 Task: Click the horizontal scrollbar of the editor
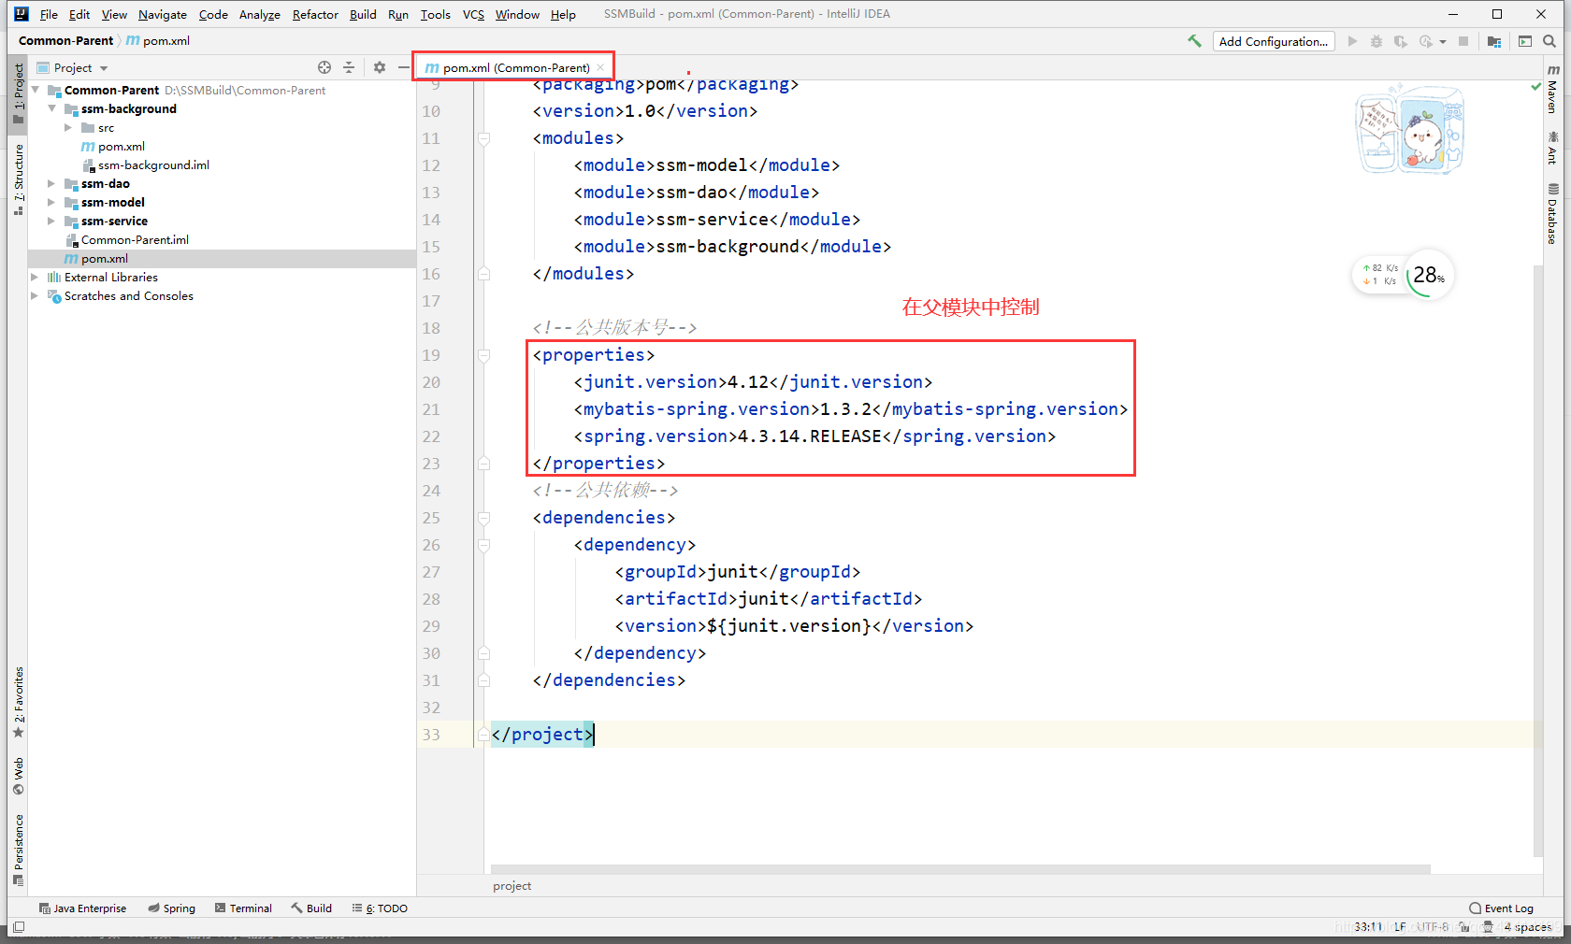coord(960,869)
